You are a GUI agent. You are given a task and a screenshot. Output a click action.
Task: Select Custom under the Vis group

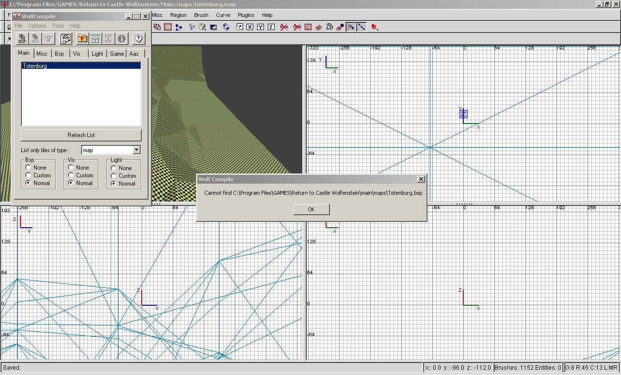pos(71,175)
